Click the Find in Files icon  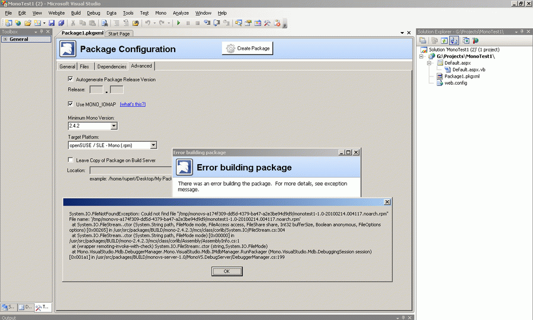coord(105,23)
